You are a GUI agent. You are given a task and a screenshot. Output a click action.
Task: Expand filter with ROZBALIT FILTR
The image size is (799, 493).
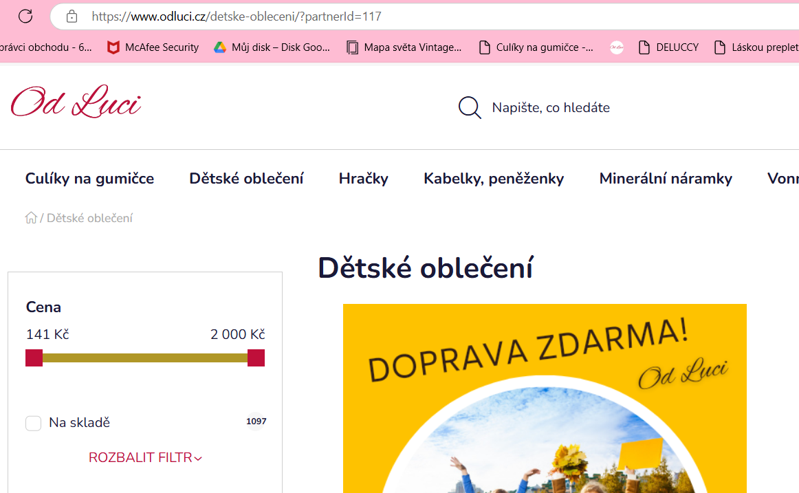(145, 458)
